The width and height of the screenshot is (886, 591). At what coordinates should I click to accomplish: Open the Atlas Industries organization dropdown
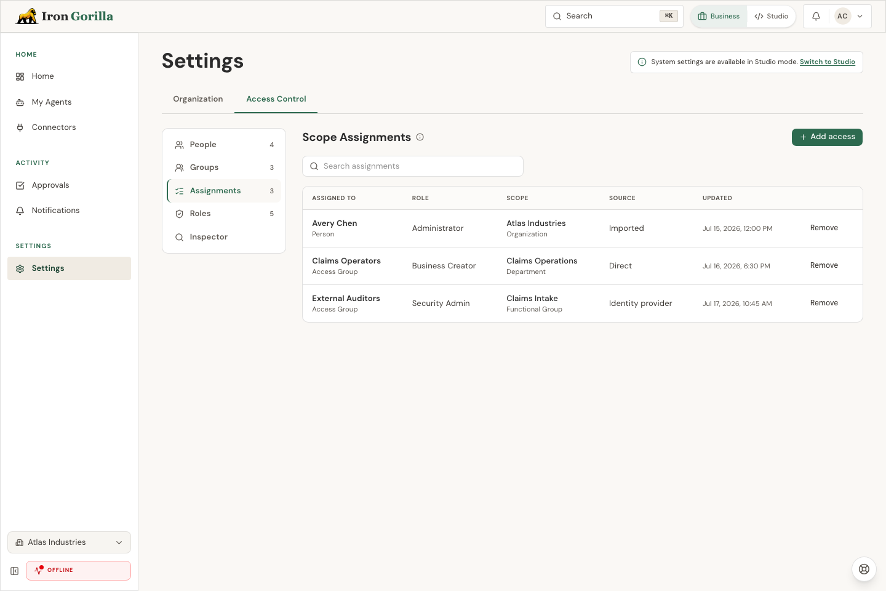[69, 542]
